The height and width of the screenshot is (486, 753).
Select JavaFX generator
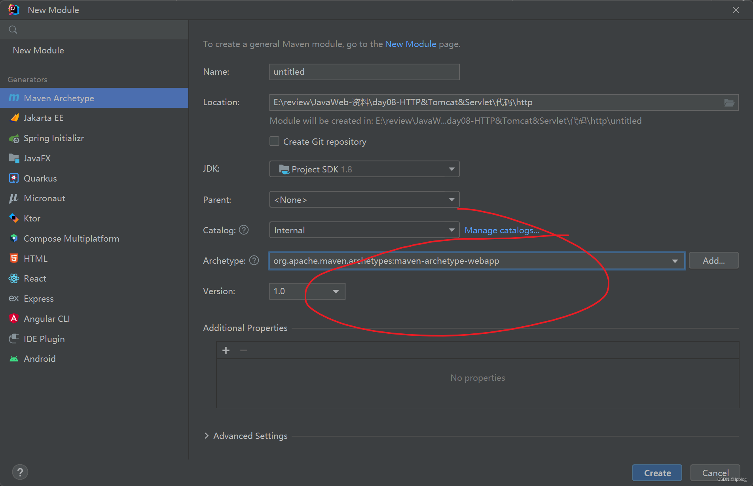click(94, 158)
